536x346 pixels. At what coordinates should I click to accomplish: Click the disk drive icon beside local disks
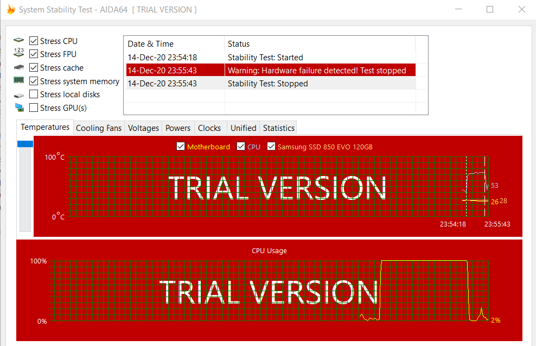pyautogui.click(x=19, y=96)
